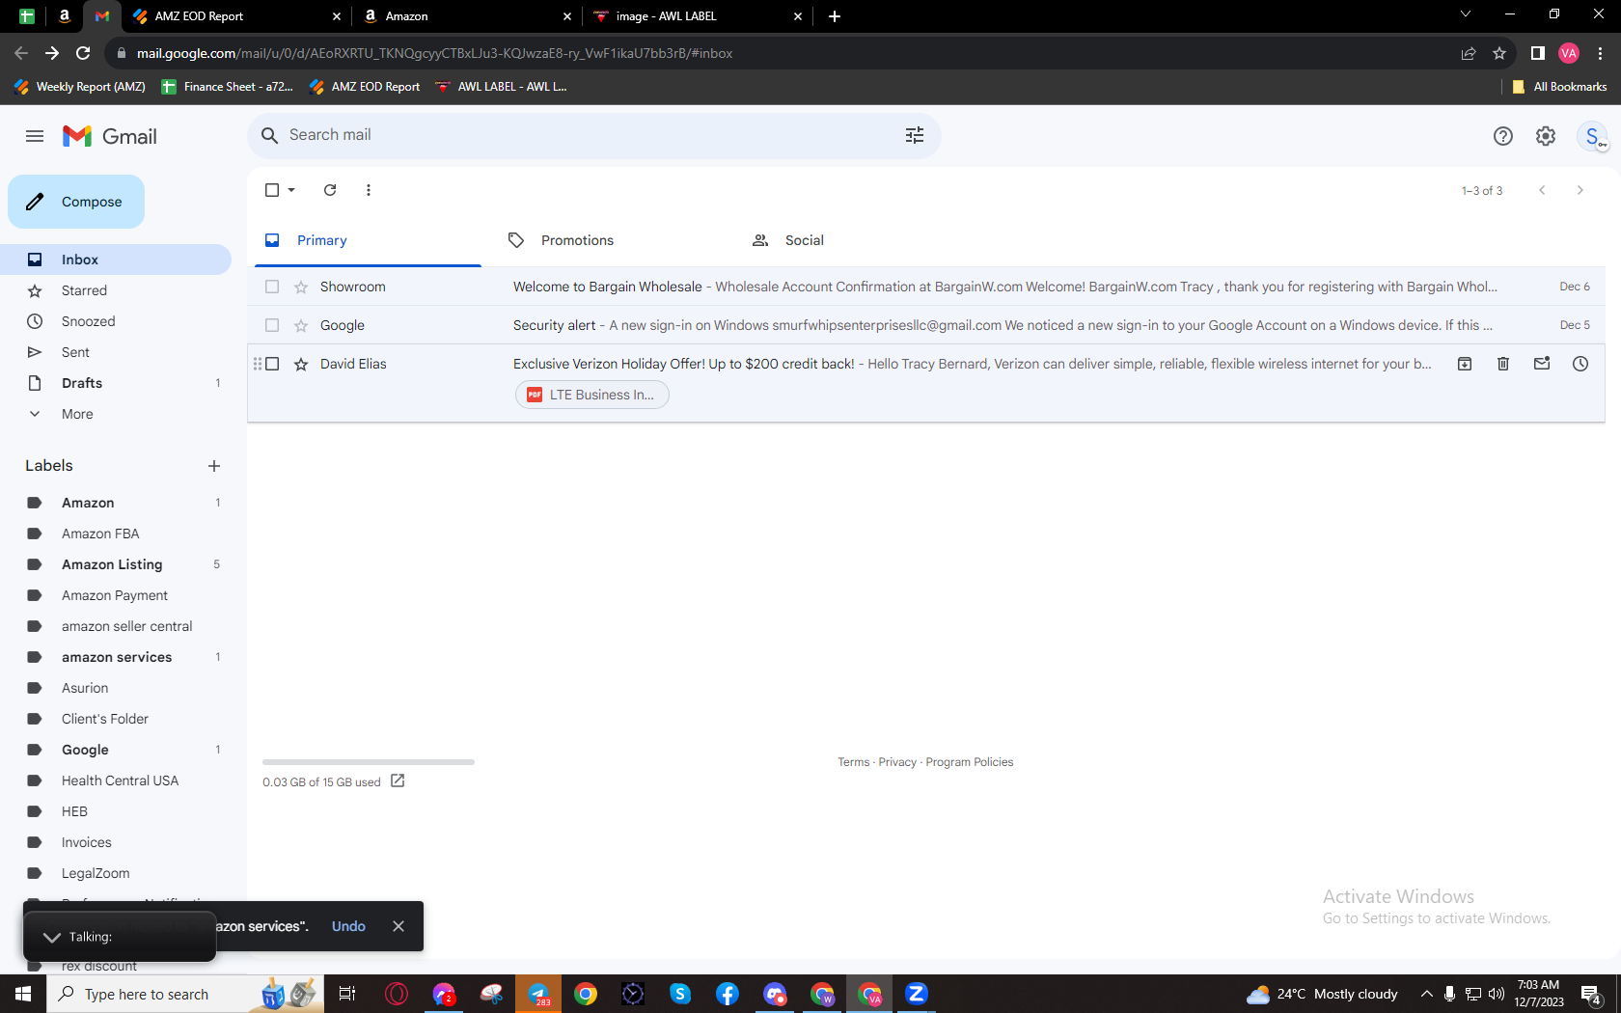Switch to the Amazon browser tab
1621x1013 pixels.
tap(468, 16)
